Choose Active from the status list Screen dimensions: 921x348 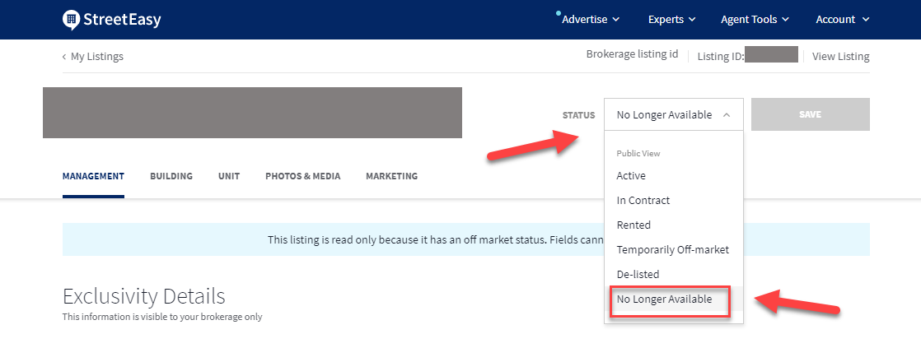tap(631, 176)
